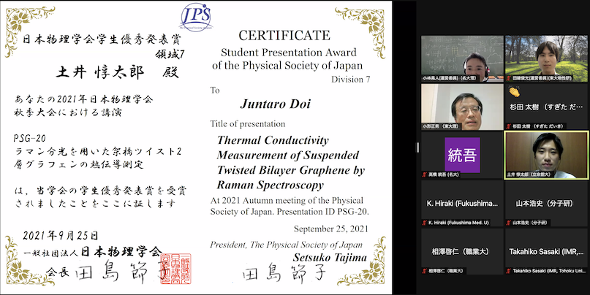
Task: Click the large 相澤啓仁（職業大）name
Action: [462, 251]
